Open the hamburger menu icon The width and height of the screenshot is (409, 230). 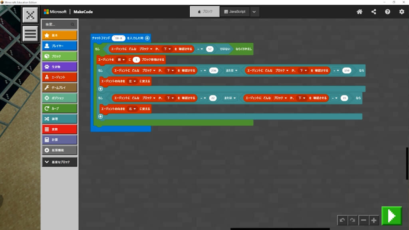click(x=30, y=34)
